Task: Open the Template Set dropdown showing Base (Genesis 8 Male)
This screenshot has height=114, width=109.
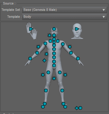Action: pos(65,10)
